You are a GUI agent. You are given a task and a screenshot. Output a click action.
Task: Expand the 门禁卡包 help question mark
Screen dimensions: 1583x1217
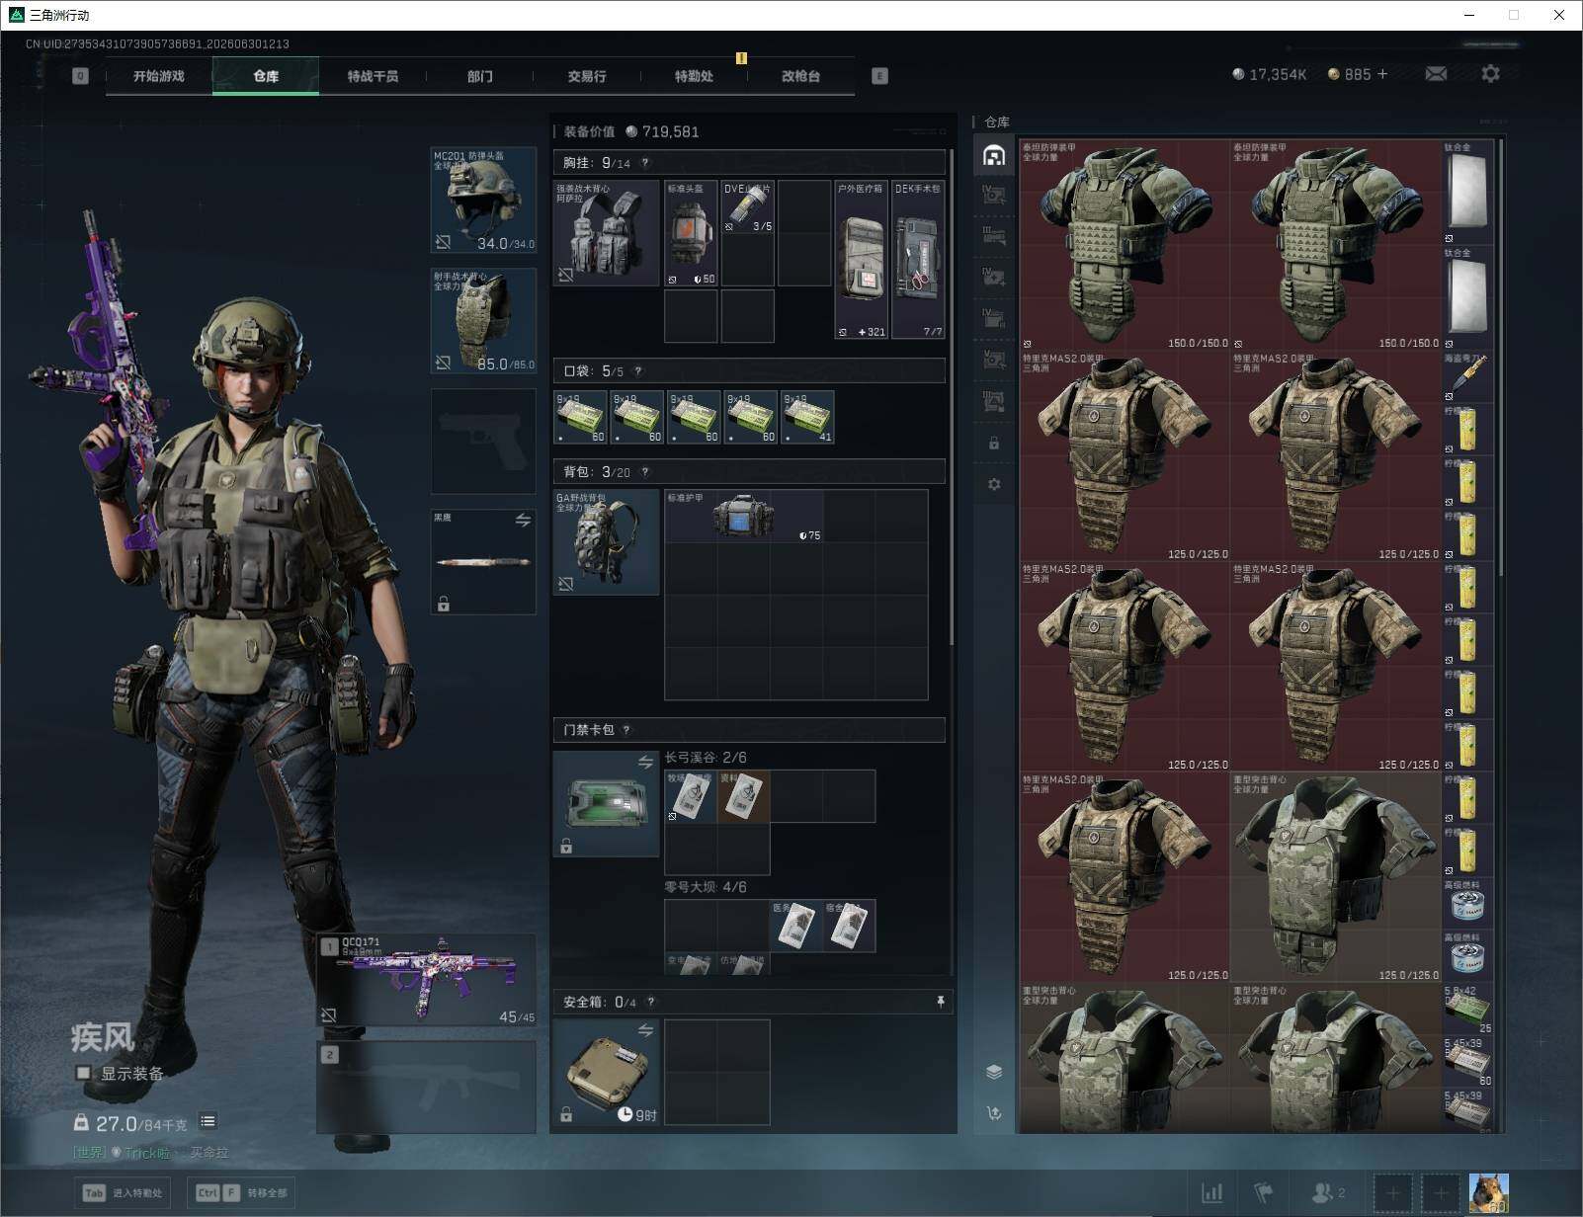[626, 730]
